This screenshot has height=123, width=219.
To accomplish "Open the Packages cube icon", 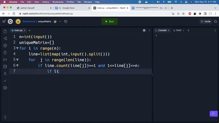I will [x=5, y=45].
